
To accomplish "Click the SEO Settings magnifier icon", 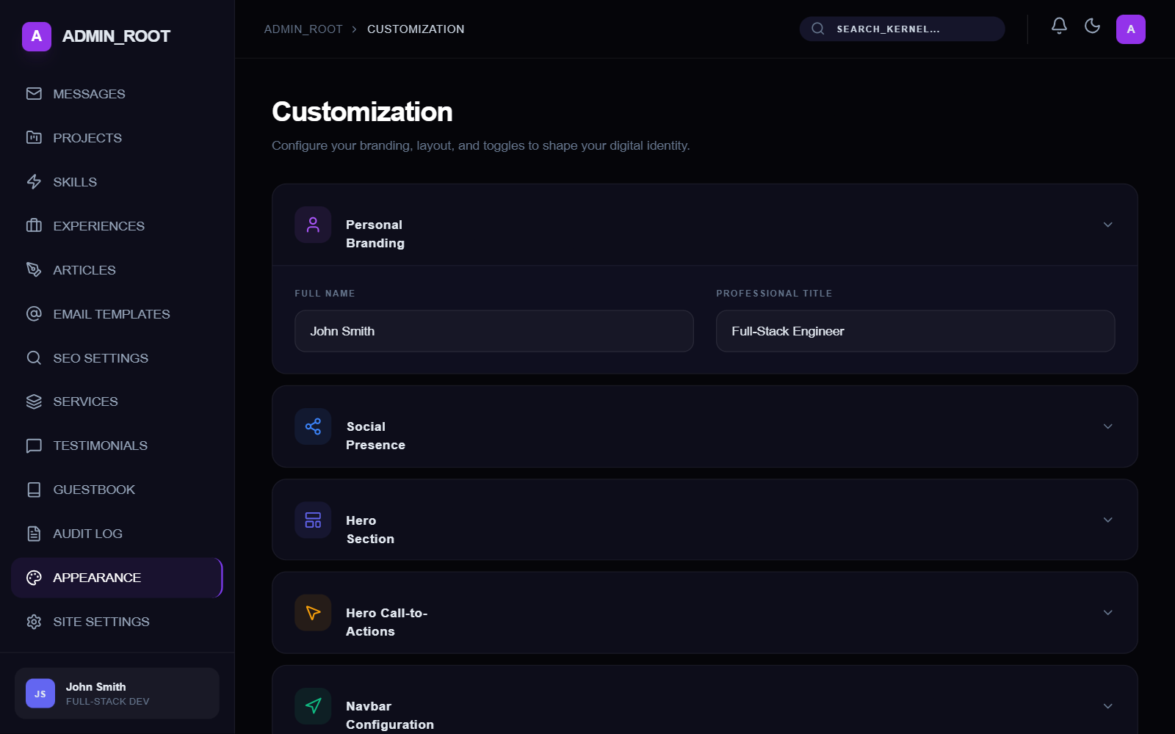I will [34, 358].
